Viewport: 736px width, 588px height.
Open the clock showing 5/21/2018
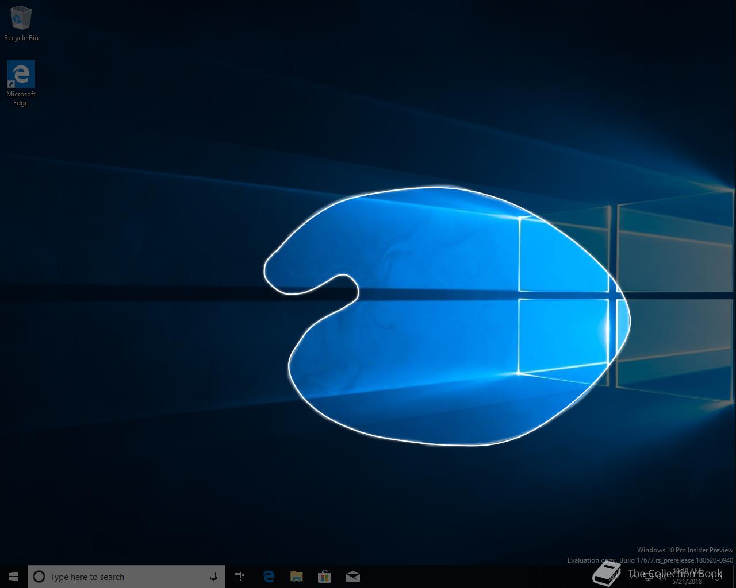click(x=687, y=577)
